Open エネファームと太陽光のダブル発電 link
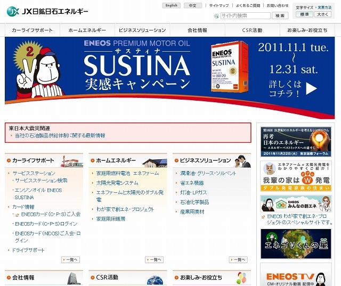 (130, 196)
